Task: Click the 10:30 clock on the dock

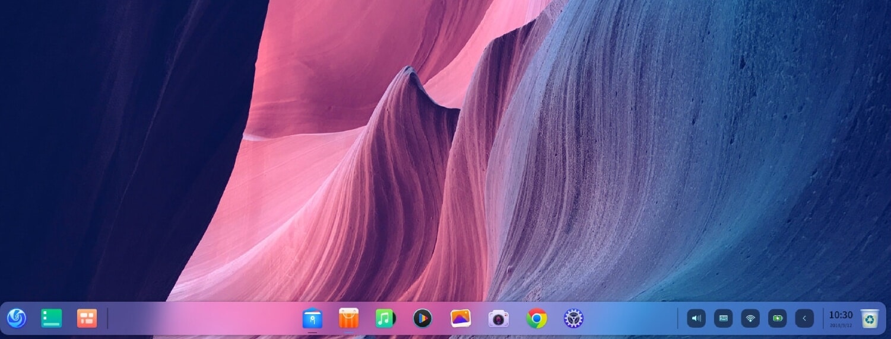Action: pyautogui.click(x=841, y=318)
